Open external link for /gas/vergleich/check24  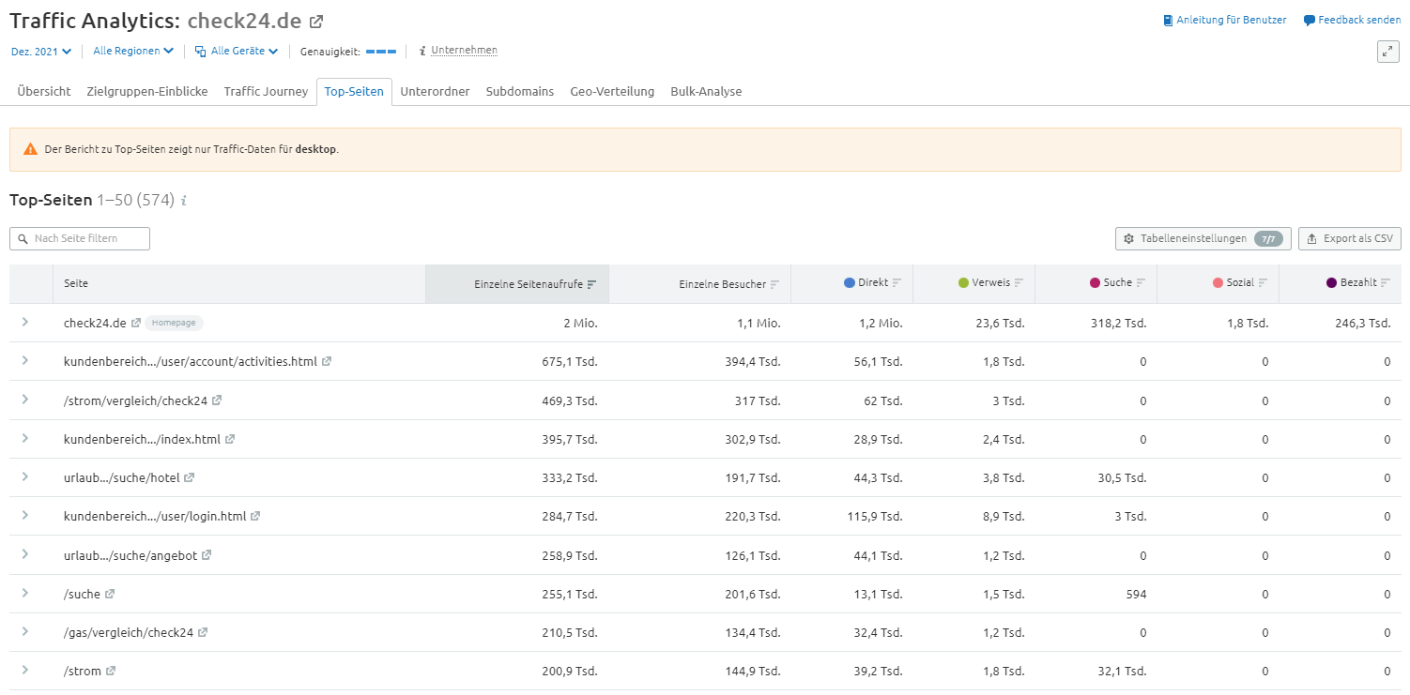coord(203,632)
